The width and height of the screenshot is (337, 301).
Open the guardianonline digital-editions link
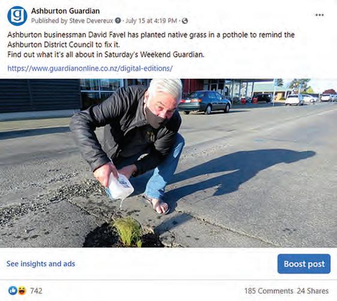90,68
